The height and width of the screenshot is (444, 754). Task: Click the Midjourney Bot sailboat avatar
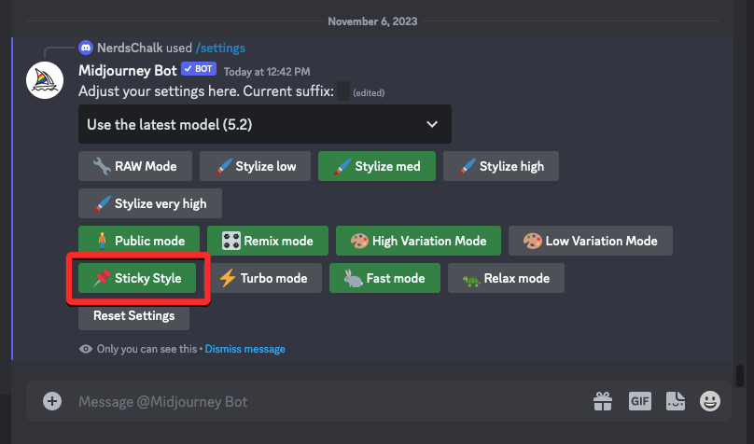45,80
